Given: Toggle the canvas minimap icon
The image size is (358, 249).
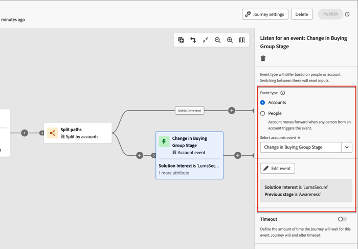Looking at the screenshot, I should 242,40.
